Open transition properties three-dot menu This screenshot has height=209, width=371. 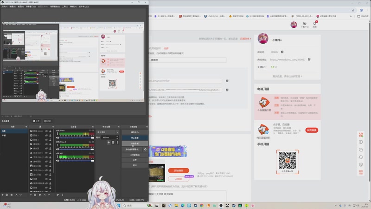(117, 143)
